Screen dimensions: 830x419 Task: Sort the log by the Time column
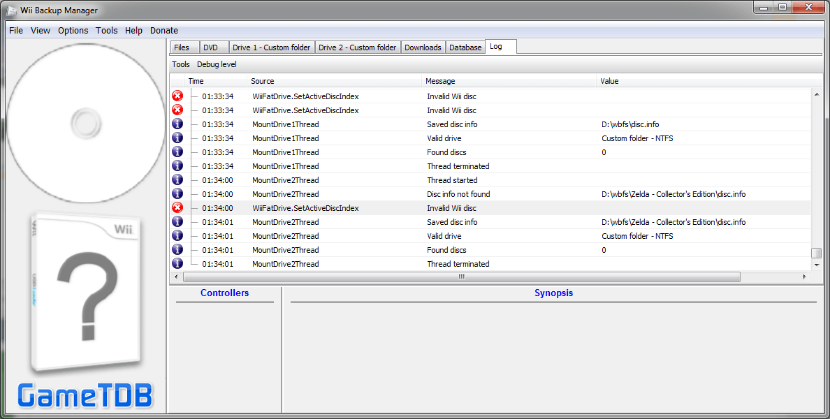pyautogui.click(x=216, y=81)
